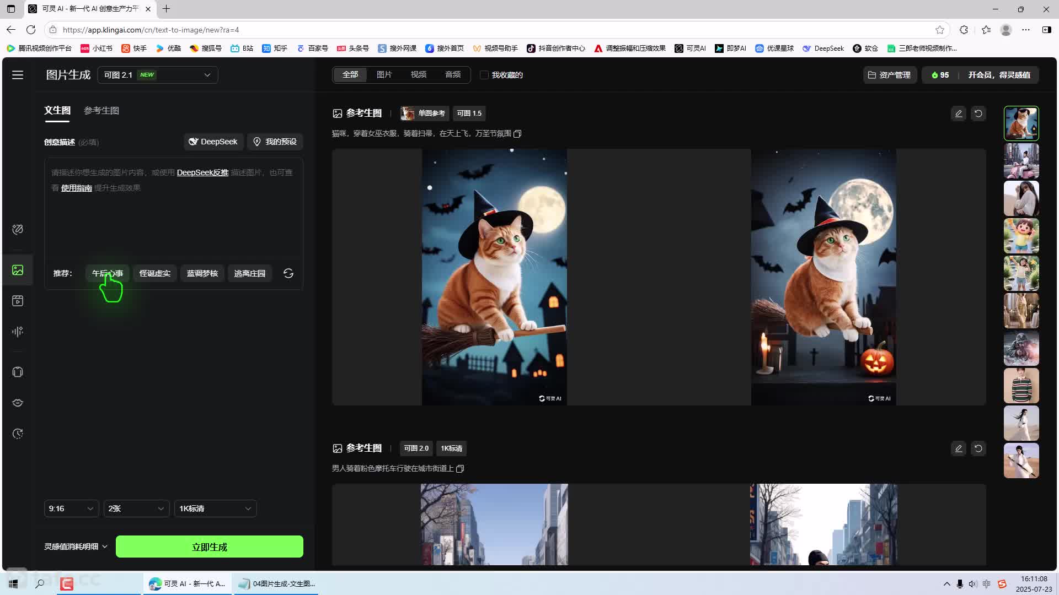Expand 灵感值消耗明细 details
Screen dimensions: 1059x595
pyautogui.click(x=76, y=547)
